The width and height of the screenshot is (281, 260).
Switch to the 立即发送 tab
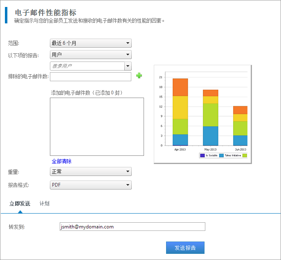[x=20, y=203]
